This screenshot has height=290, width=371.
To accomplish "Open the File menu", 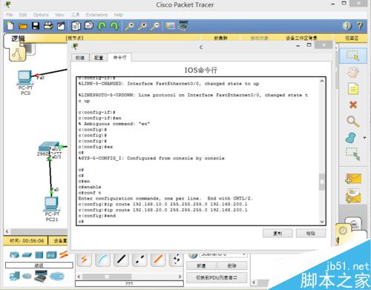I will click(10, 15).
